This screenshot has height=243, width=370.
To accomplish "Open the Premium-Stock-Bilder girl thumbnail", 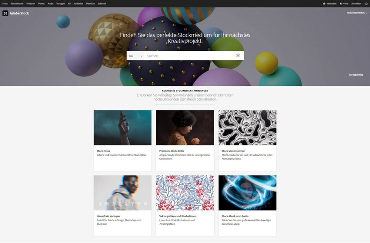I will (185, 128).
